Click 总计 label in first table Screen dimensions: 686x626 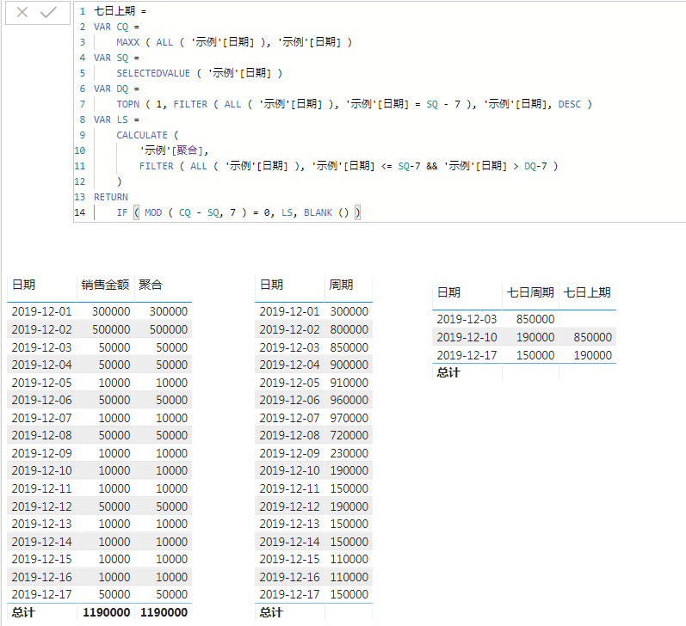(23, 612)
